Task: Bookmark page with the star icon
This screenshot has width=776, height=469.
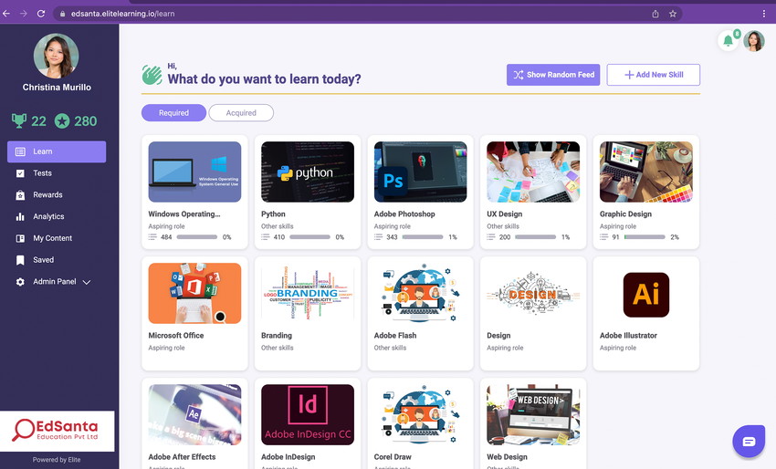Action: [673, 14]
